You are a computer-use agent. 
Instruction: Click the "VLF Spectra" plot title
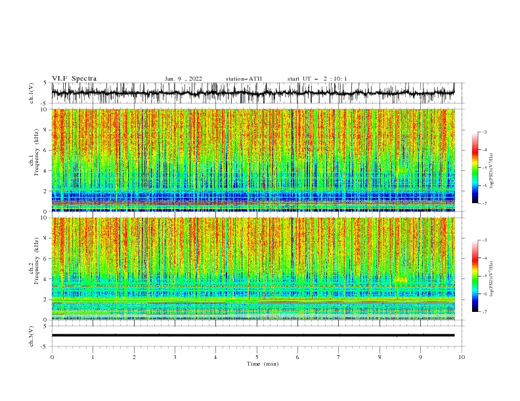(74, 79)
